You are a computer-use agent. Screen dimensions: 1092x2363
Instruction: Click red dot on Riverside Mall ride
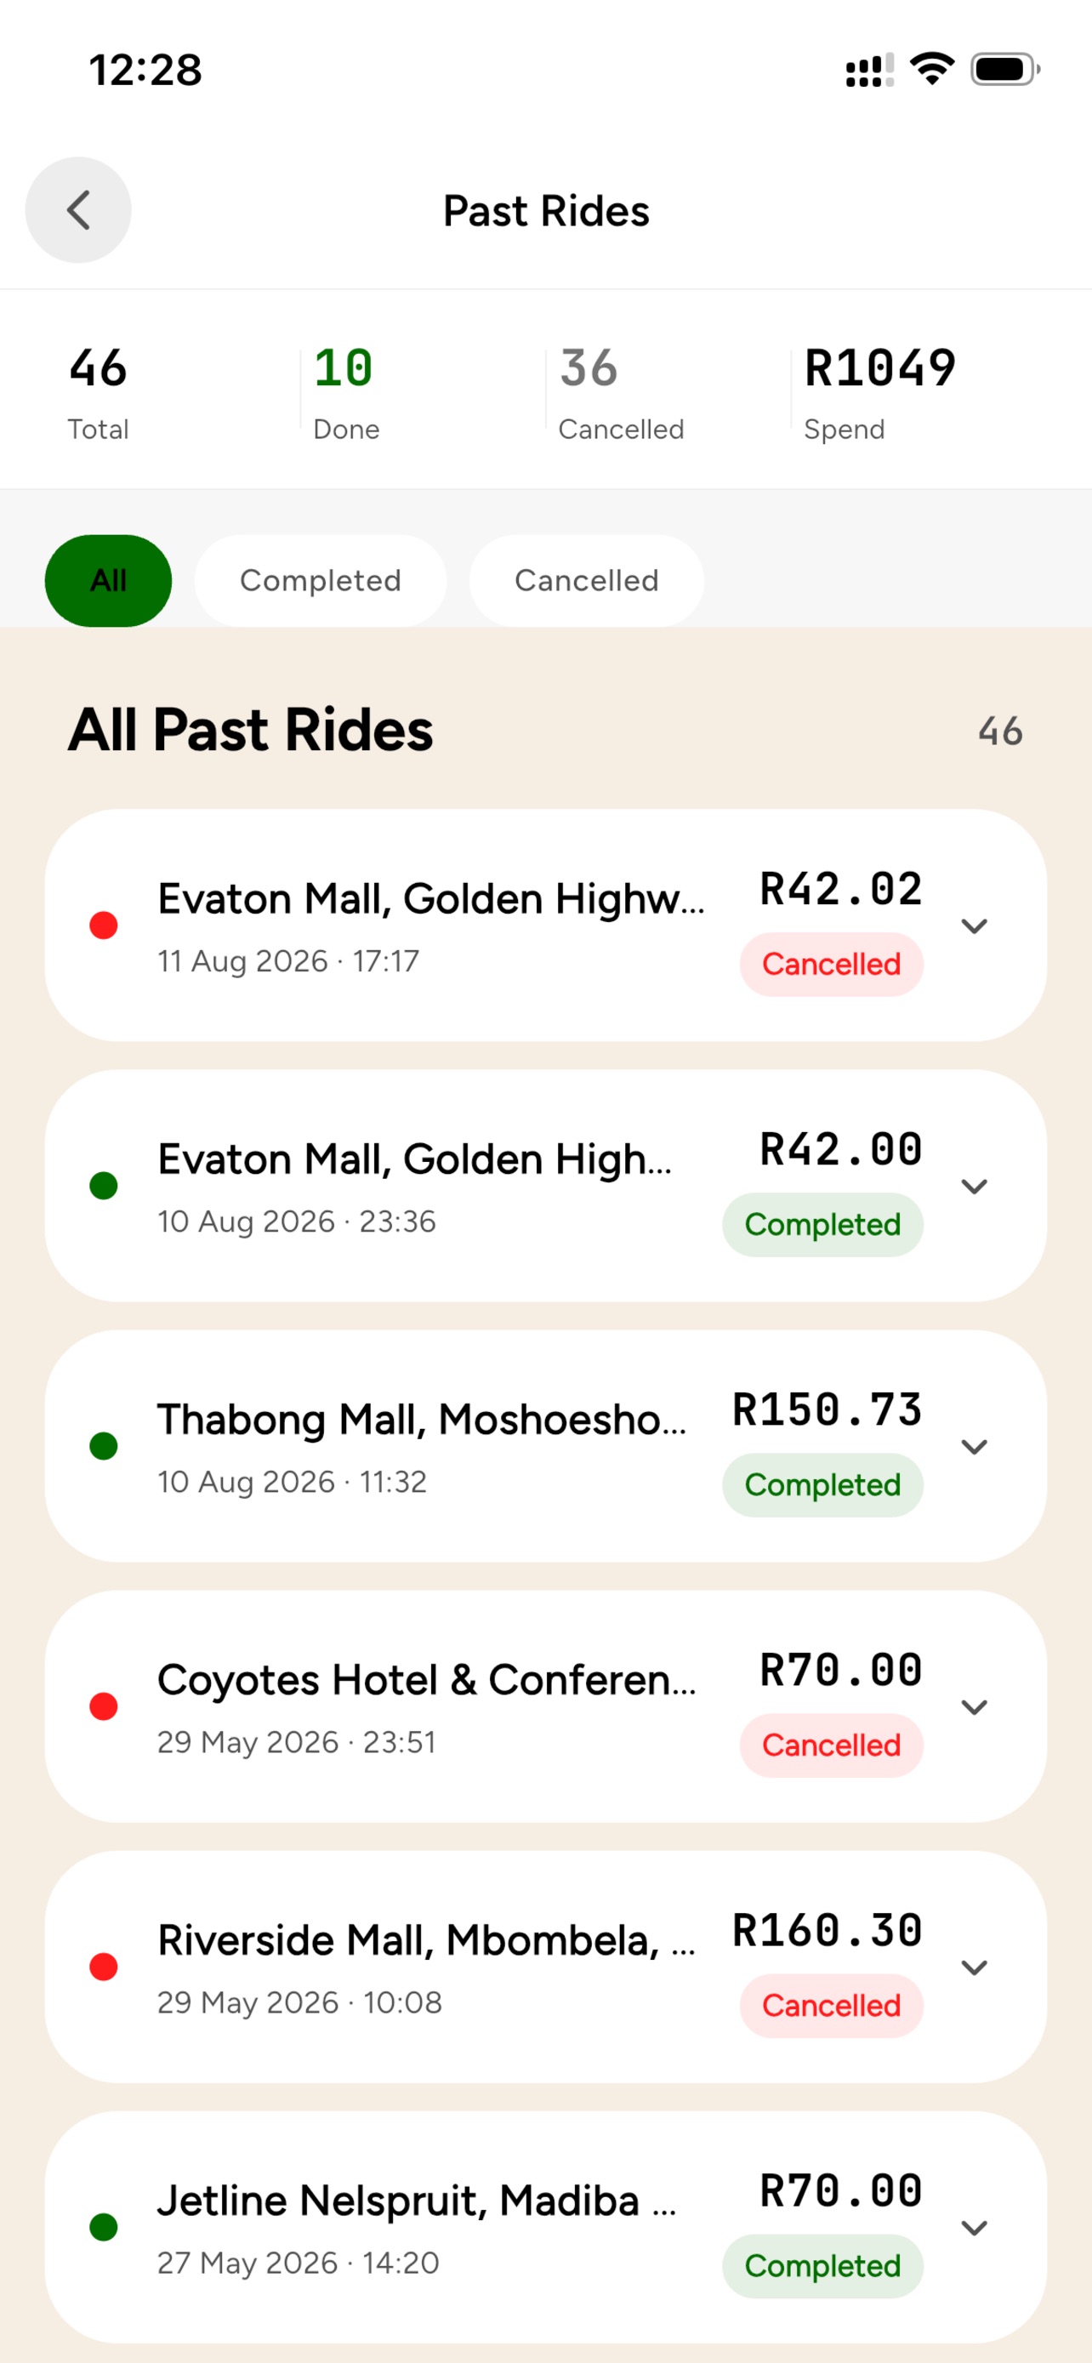point(104,1967)
